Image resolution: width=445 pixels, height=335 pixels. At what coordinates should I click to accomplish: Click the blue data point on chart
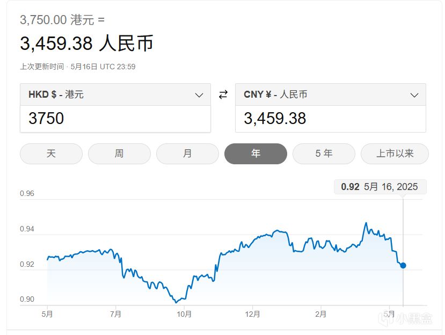403,265
